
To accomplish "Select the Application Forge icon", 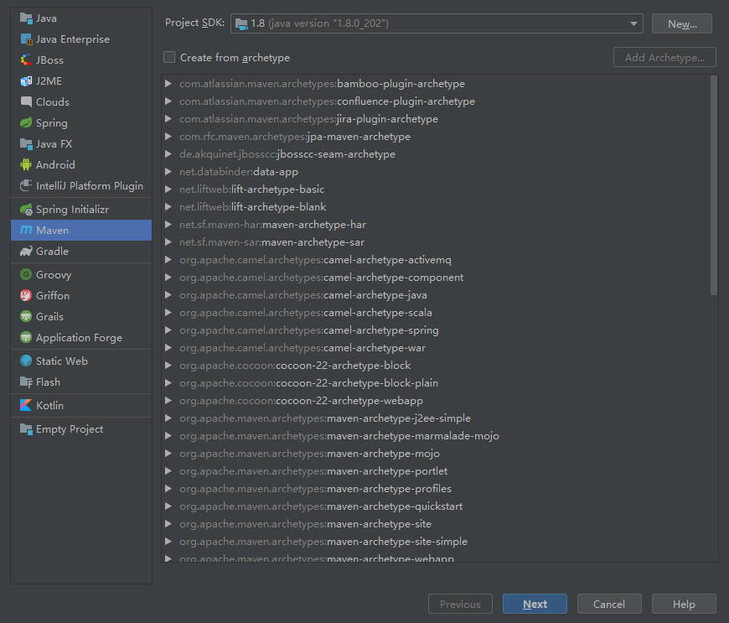I will pos(26,337).
